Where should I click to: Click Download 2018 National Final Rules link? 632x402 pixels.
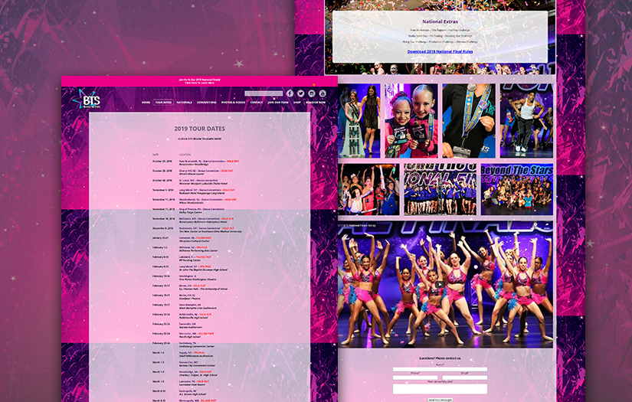[440, 51]
